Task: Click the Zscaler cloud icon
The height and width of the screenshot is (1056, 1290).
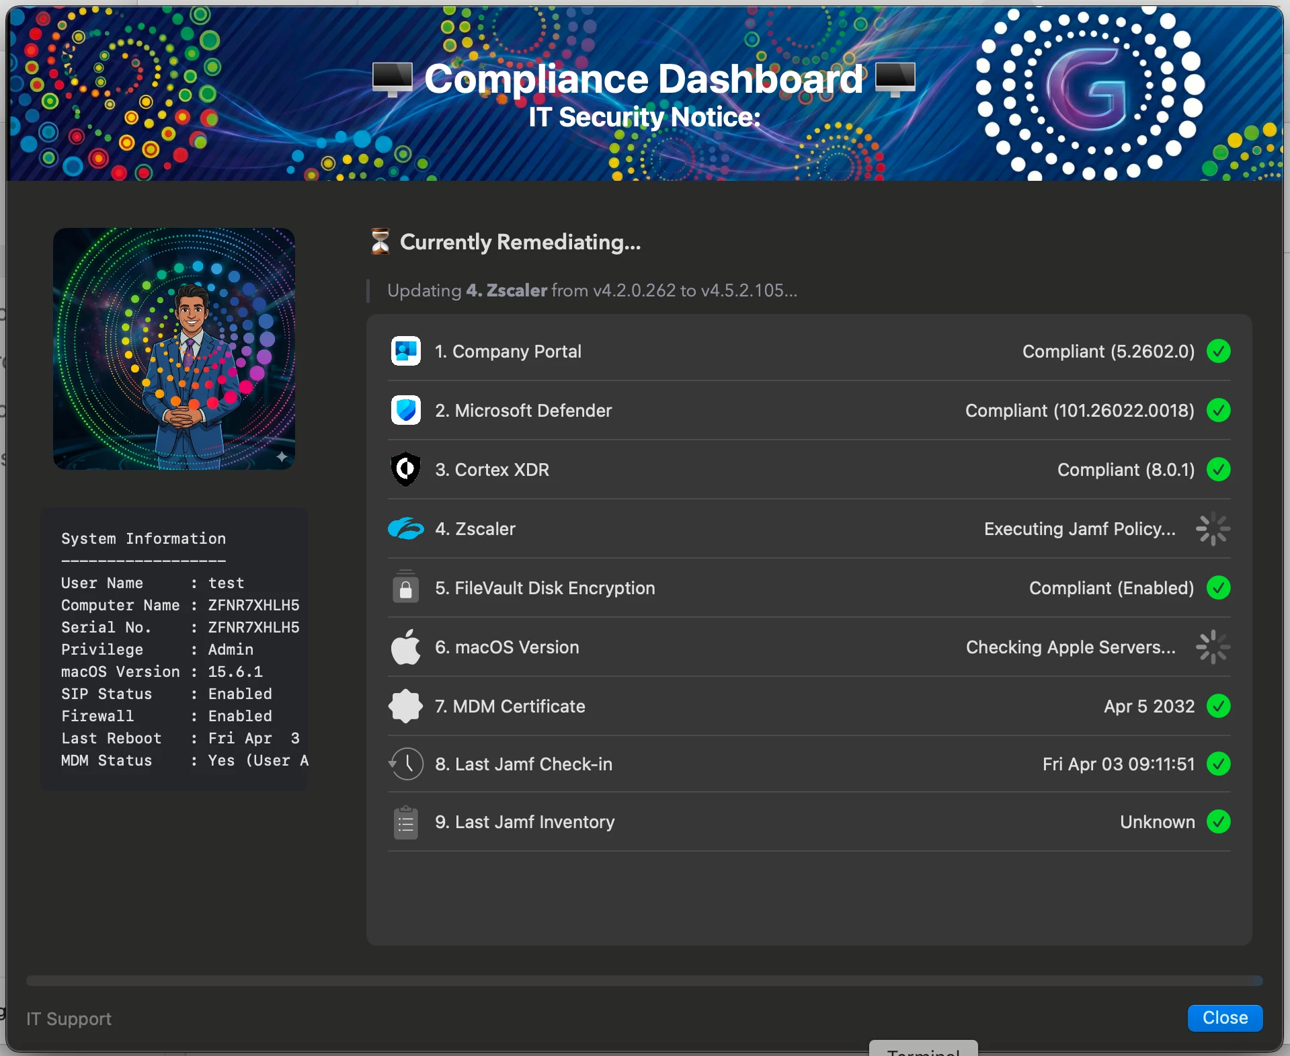Action: point(406,529)
